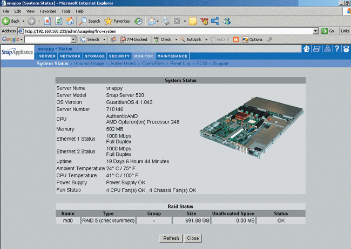The image size is (351, 249).
Task: Open the View menu
Action: point(30,11)
